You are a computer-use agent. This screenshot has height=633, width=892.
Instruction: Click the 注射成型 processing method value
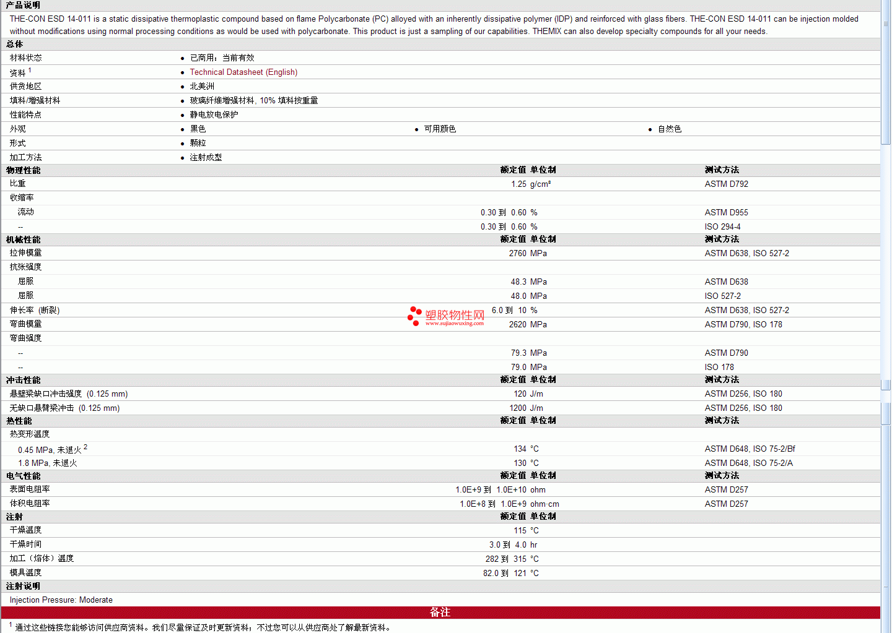coord(206,157)
